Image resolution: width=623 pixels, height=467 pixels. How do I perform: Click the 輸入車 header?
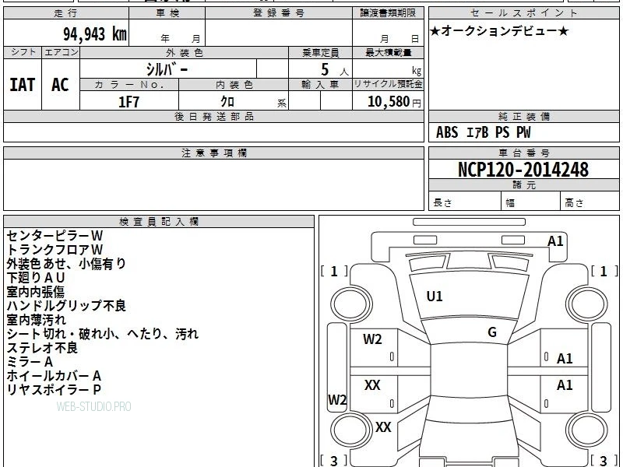[x=320, y=85]
